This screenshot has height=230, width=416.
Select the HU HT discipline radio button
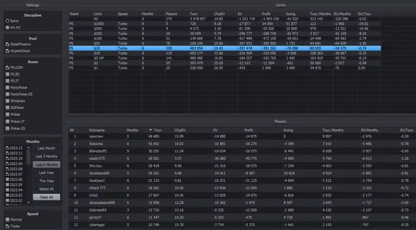[x=7, y=27]
